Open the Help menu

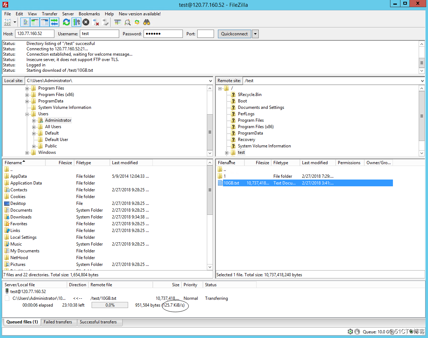click(109, 14)
